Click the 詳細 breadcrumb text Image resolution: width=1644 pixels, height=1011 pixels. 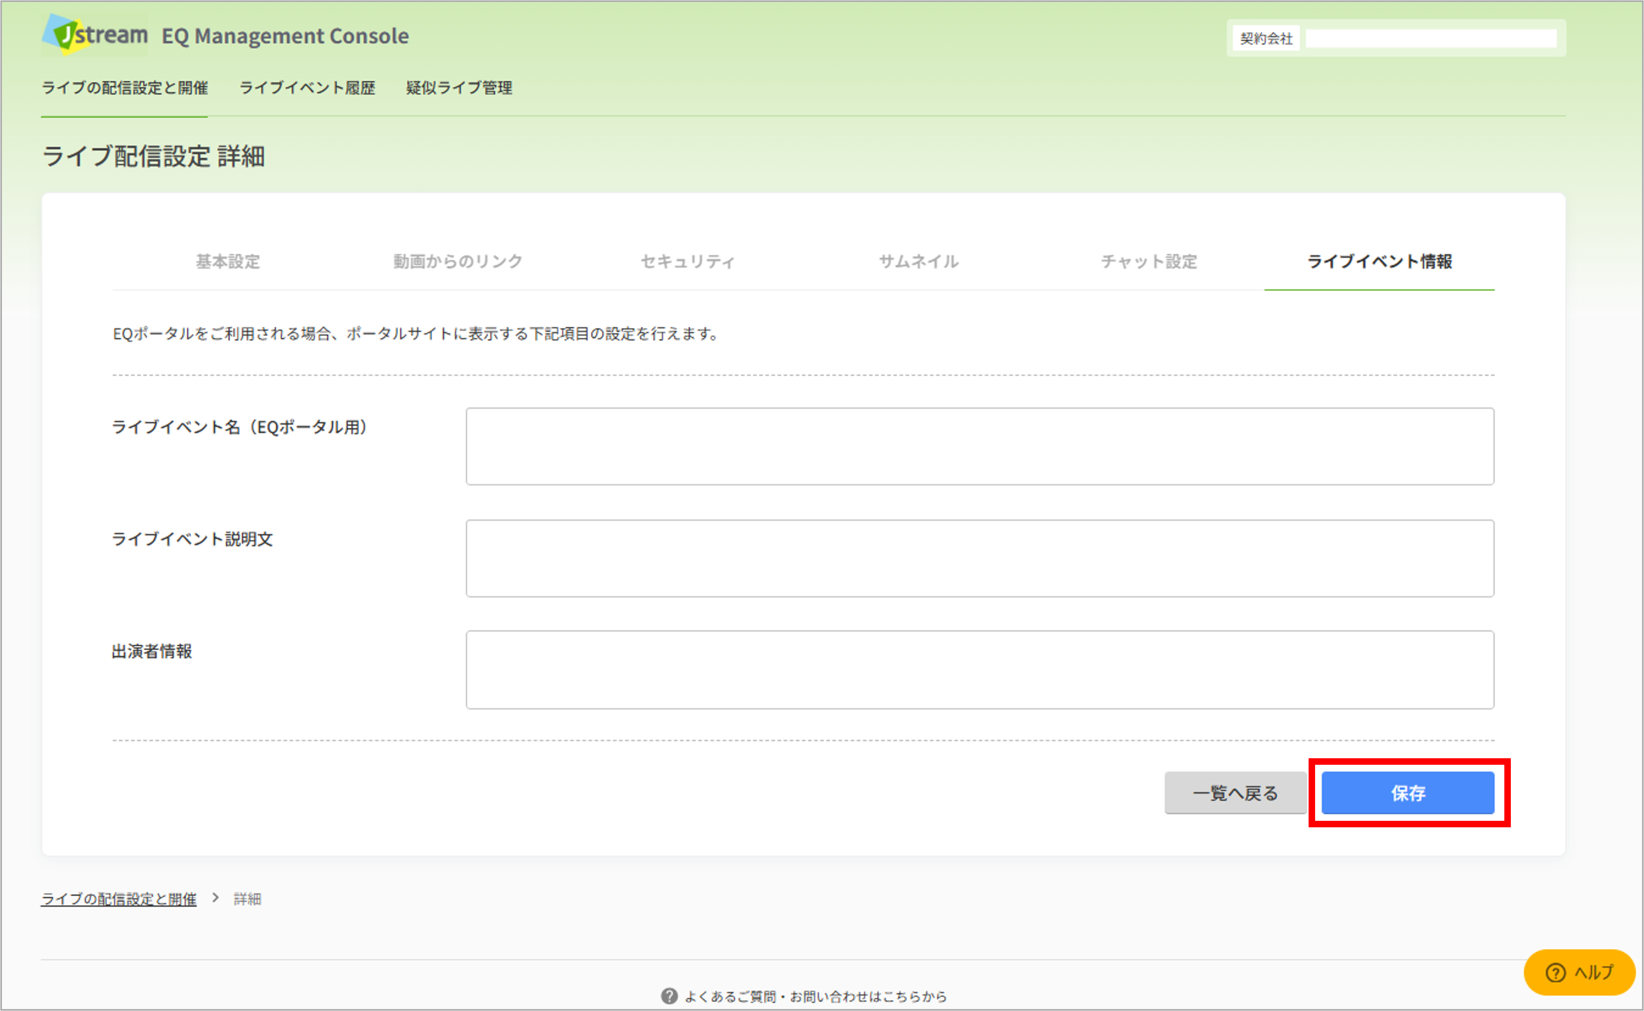click(247, 899)
